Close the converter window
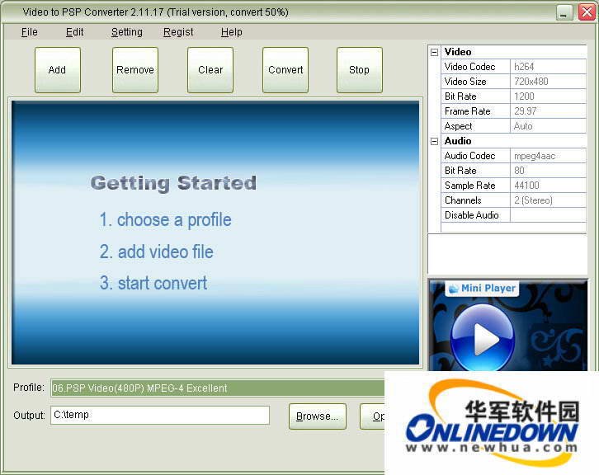 (587, 12)
